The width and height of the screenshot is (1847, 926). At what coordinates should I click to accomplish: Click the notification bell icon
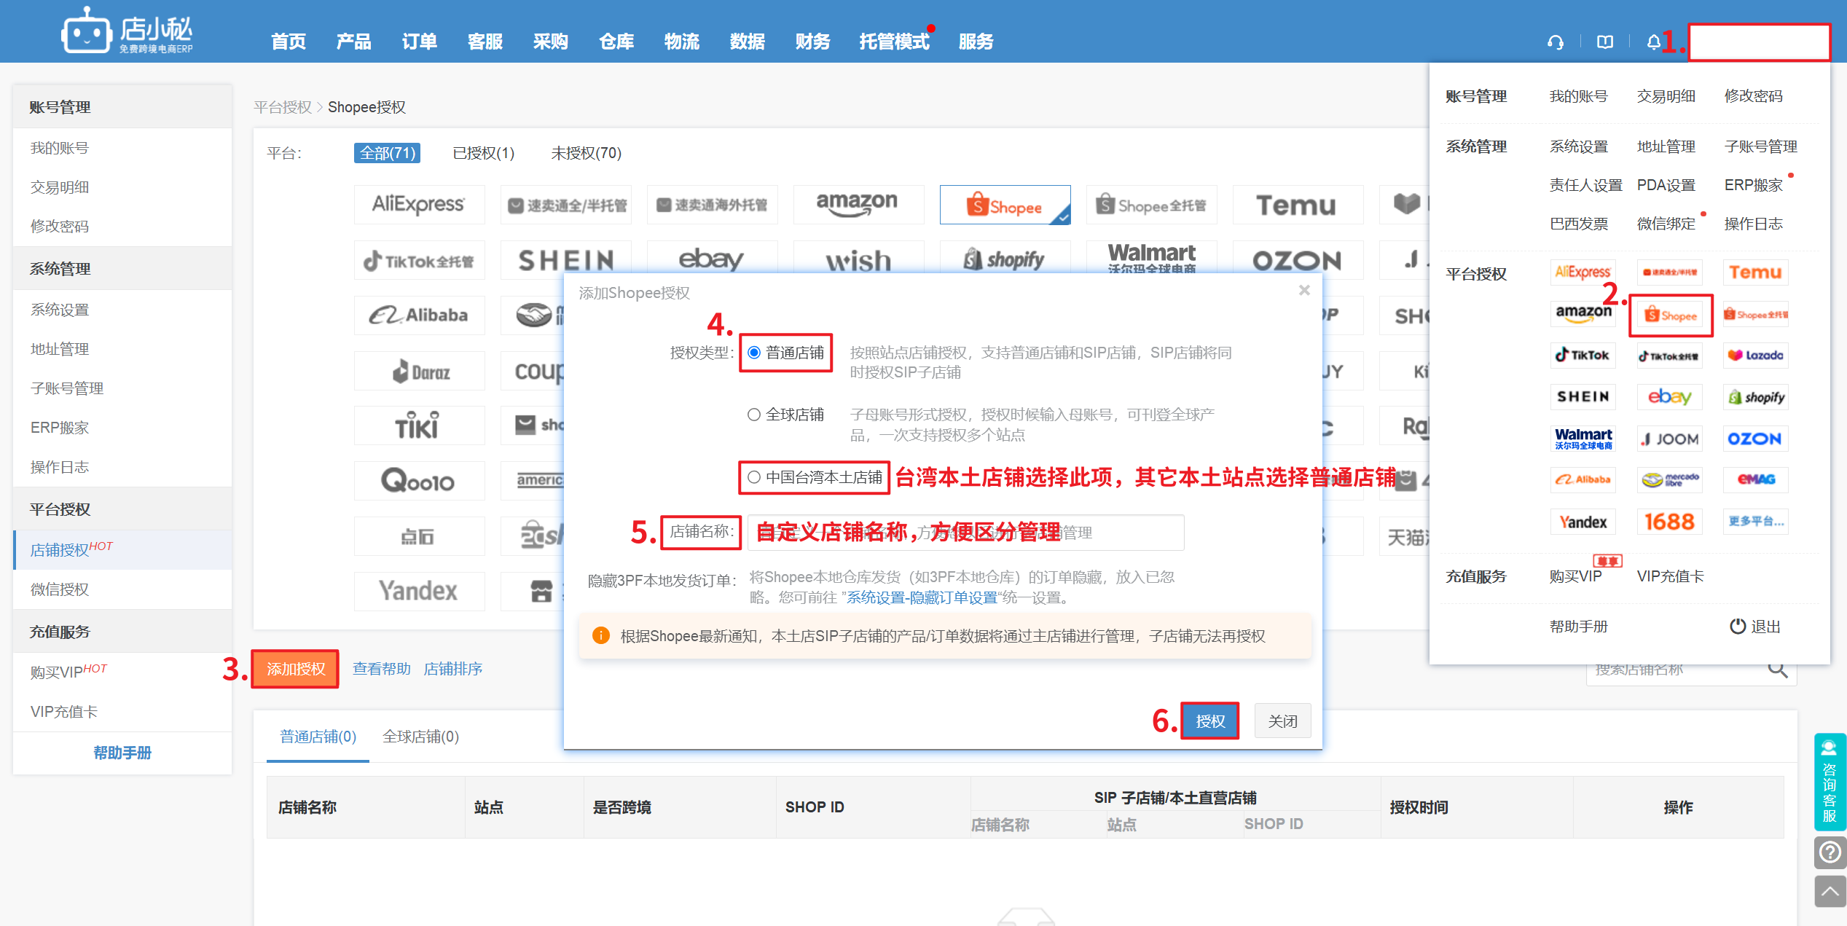click(1653, 42)
